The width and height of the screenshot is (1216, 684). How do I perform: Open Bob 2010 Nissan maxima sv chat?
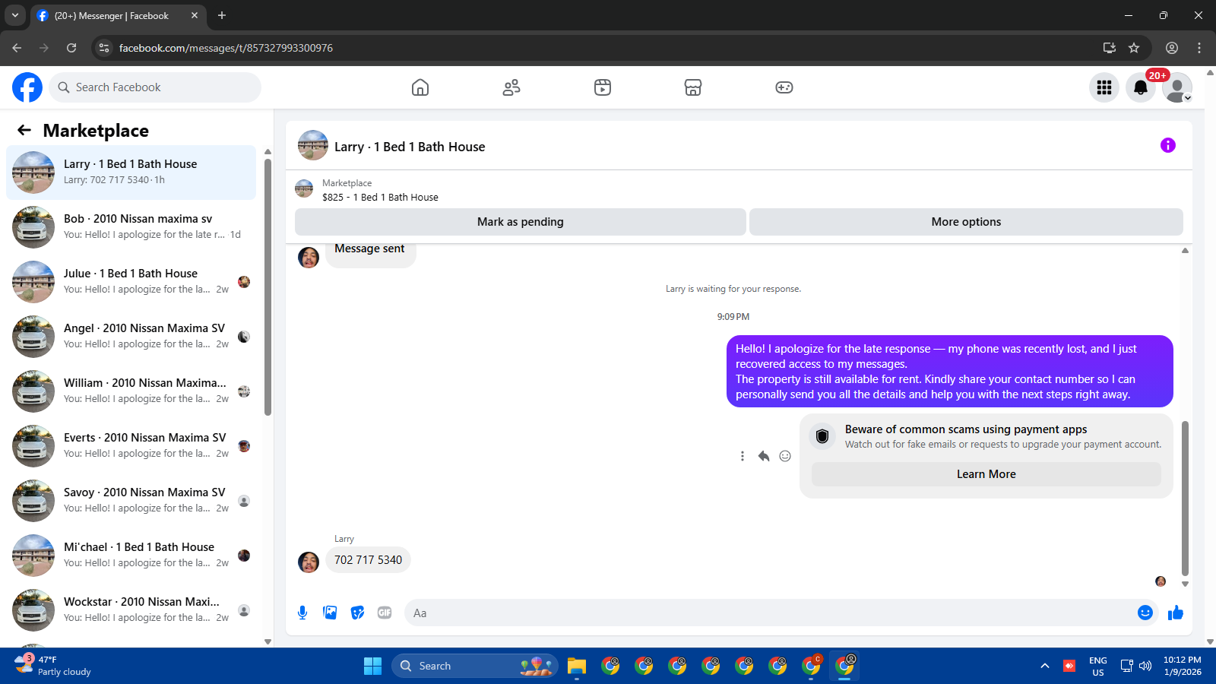pyautogui.click(x=131, y=227)
